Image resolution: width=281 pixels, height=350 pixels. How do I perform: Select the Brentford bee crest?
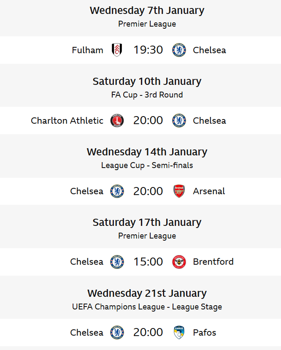[x=179, y=262]
